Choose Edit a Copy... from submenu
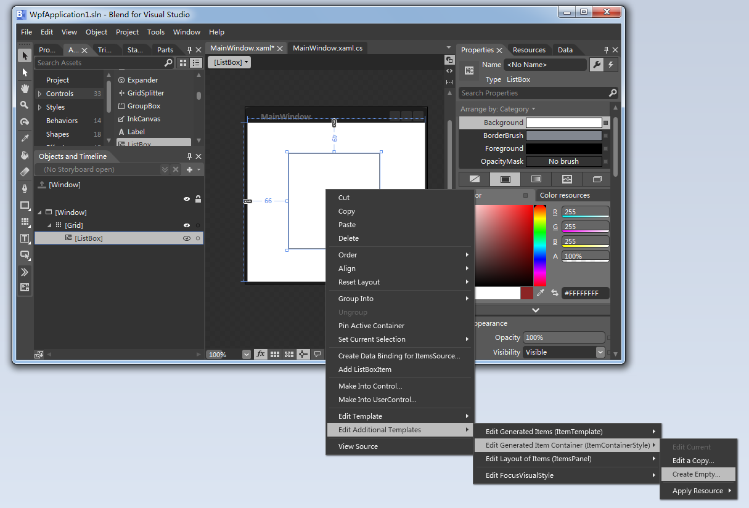Screen dimensions: 749x508 pos(698,461)
